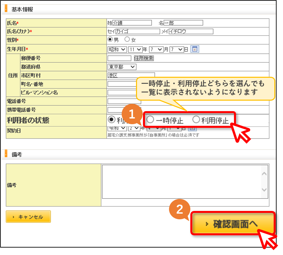
Task: Select the 男 gender radio button
Action: pyautogui.click(x=110, y=39)
